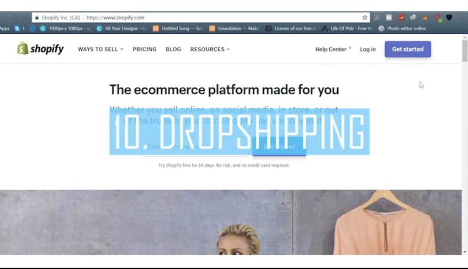Open the Photo editor online bookmark
The width and height of the screenshot is (468, 269).
click(x=403, y=28)
